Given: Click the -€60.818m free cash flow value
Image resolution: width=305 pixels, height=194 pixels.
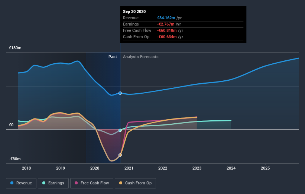Looking at the screenshot, I should [x=167, y=30].
